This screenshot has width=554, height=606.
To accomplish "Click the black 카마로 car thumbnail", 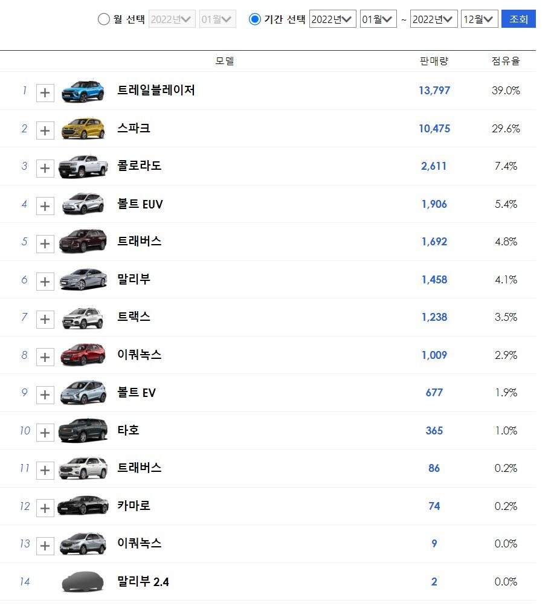I will pyautogui.click(x=83, y=505).
